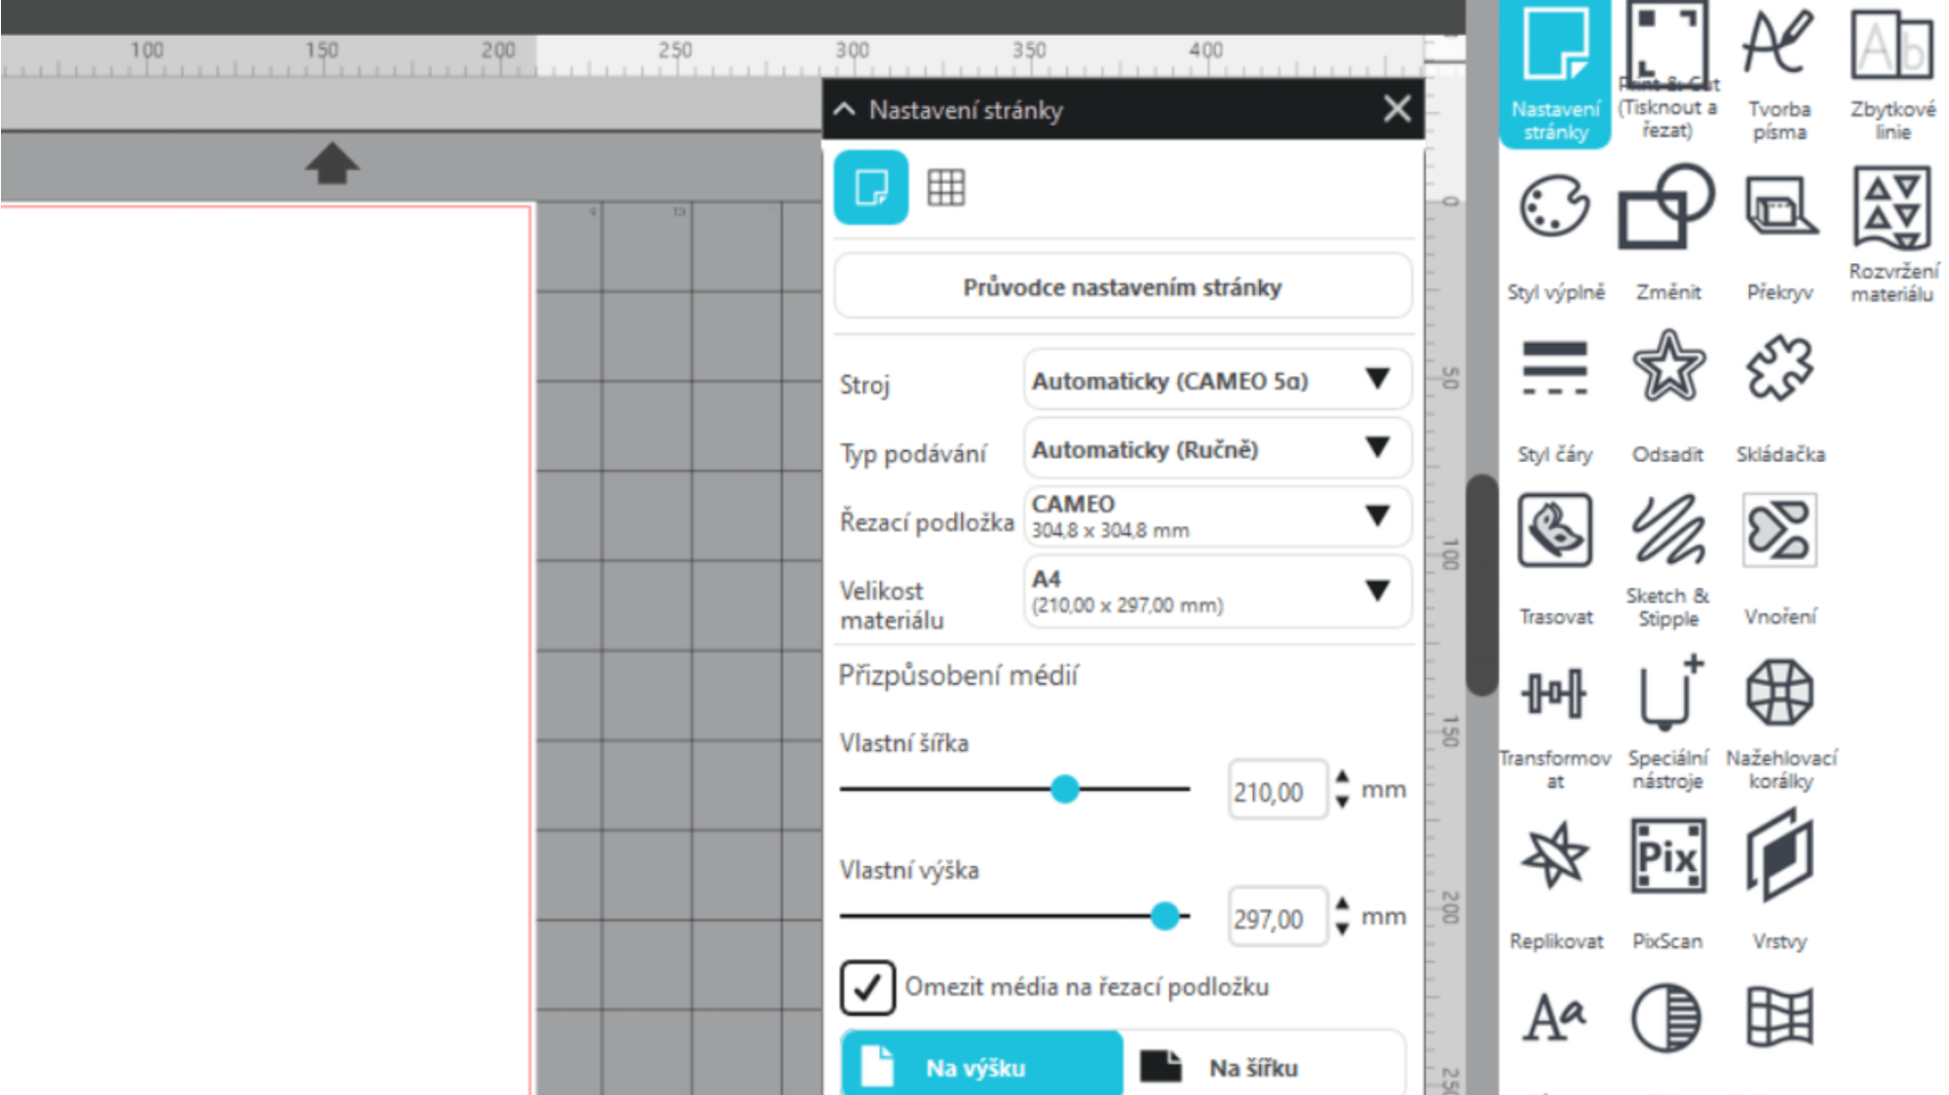Click the Vlastní šířka slider handle
The image size is (1949, 1095).
(x=1065, y=789)
